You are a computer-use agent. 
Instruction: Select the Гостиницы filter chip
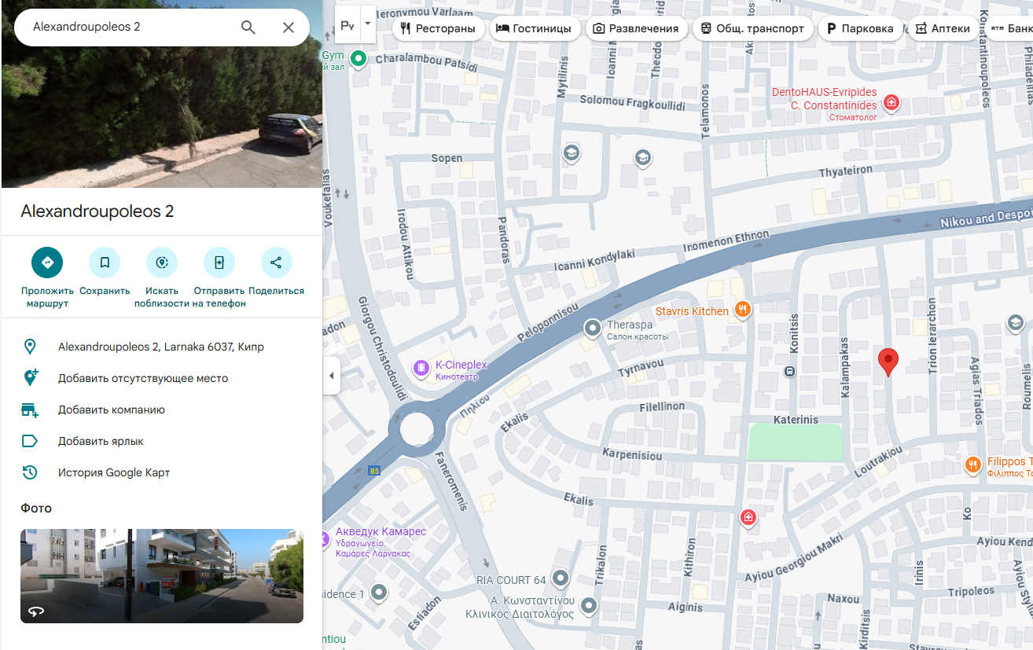coord(535,29)
